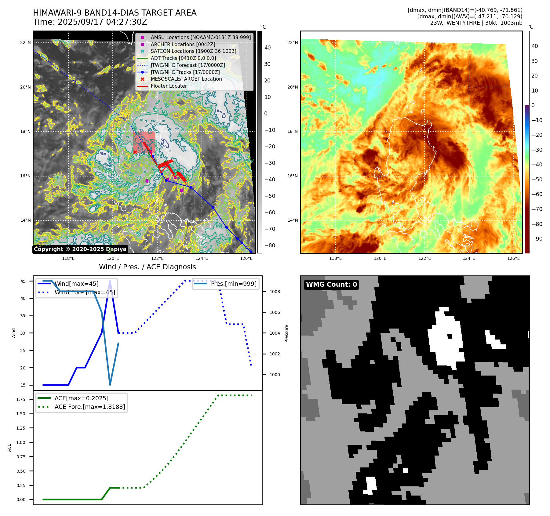Click the red shaded target box on satellite map

[x=144, y=142]
